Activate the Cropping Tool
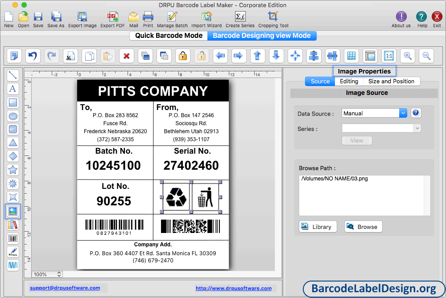Screen dimensions: 446x298 coord(273,19)
